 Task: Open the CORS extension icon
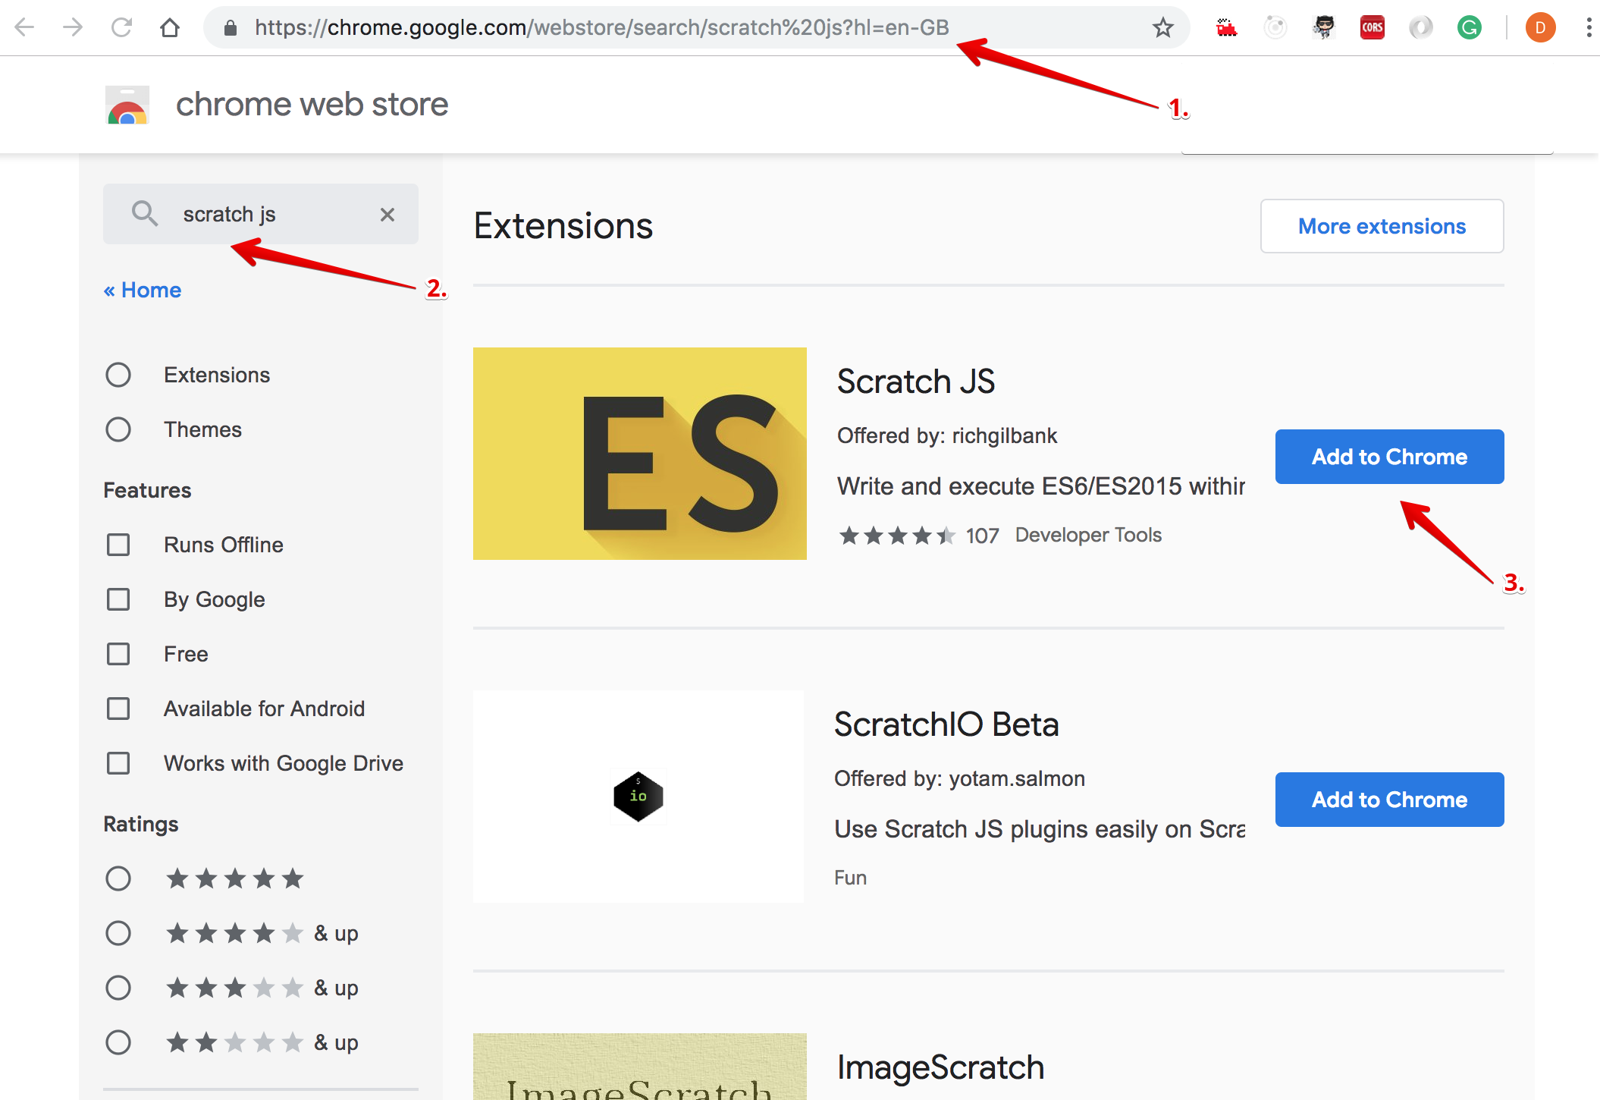pos(1372,28)
